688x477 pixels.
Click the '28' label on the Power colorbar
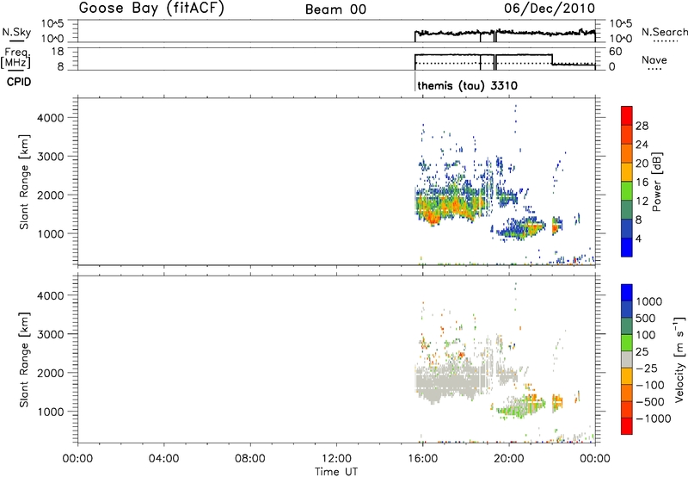(642, 126)
